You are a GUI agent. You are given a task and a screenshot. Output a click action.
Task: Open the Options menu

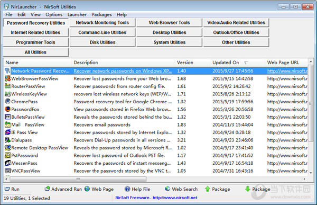click(54, 15)
